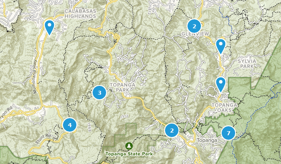
Task: Expand the cluster marker numbered 4
Action: click(x=70, y=125)
